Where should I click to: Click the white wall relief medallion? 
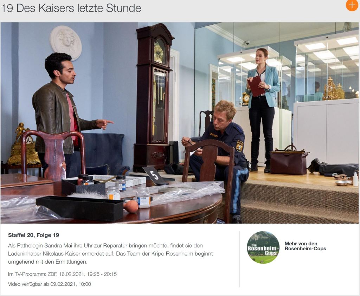[66, 43]
